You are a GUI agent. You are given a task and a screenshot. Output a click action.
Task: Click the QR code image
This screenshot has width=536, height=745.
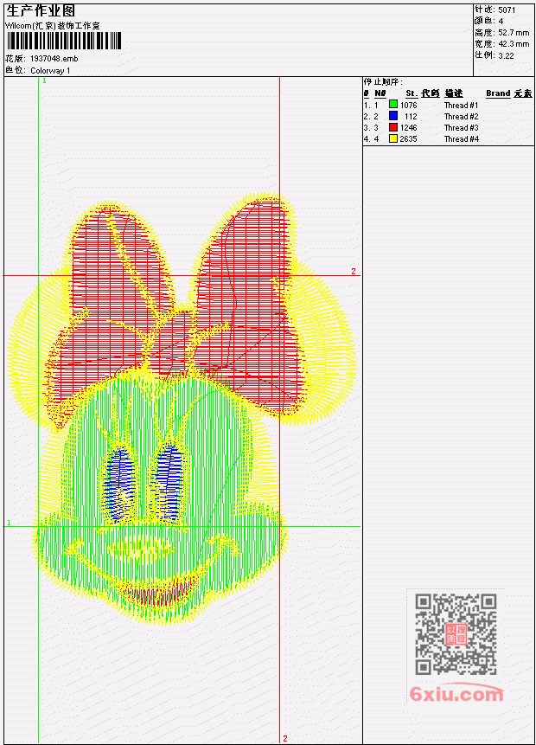(x=456, y=634)
